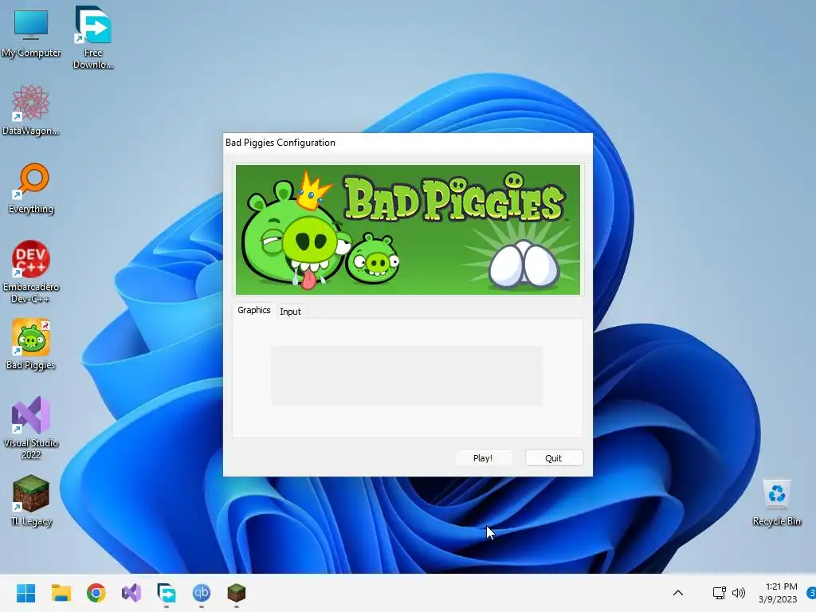This screenshot has height=612, width=816.
Task: Launch Google Chrome from the taskbar
Action: pos(96,593)
